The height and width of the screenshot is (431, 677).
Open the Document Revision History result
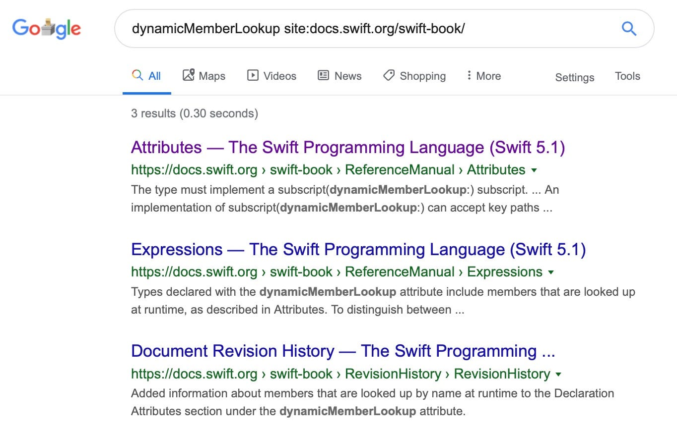[343, 351]
